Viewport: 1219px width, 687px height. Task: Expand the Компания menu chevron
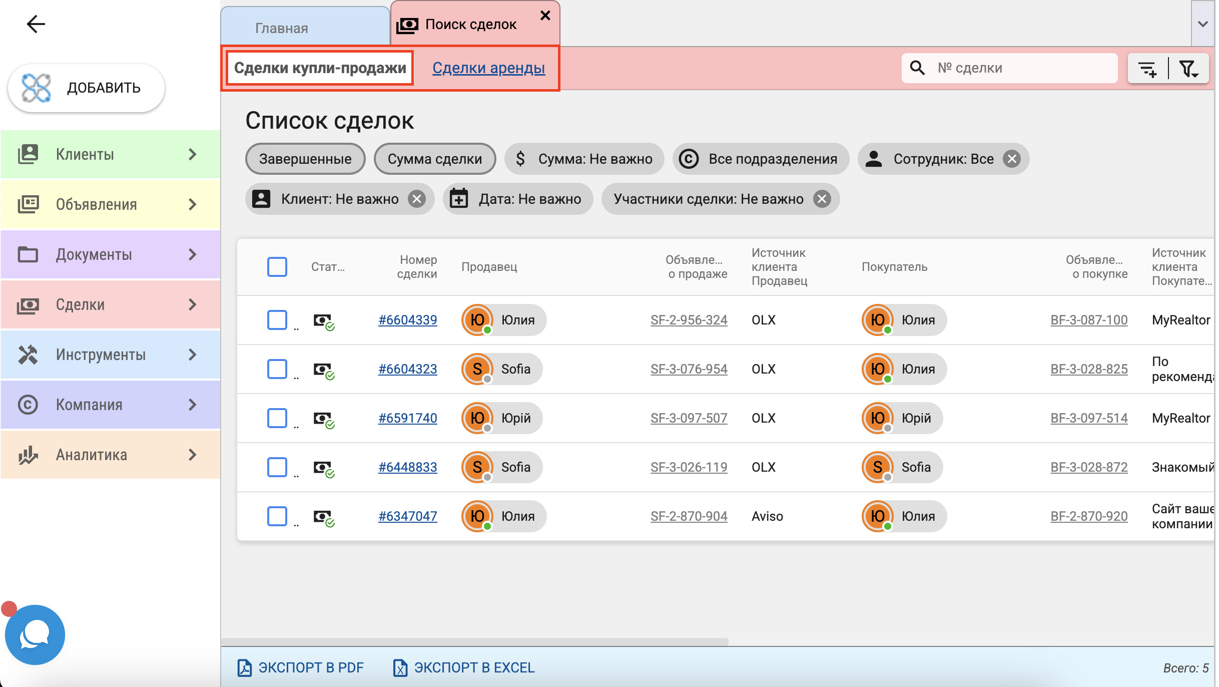(x=193, y=405)
